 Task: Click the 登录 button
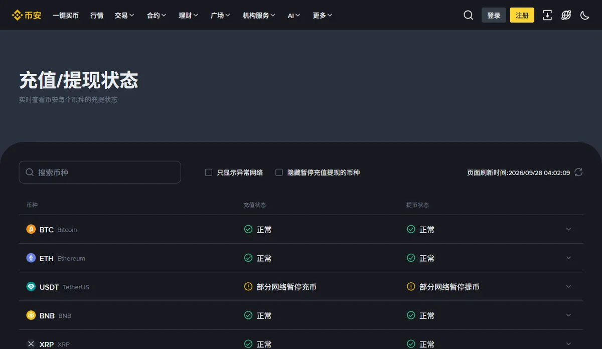click(x=494, y=15)
